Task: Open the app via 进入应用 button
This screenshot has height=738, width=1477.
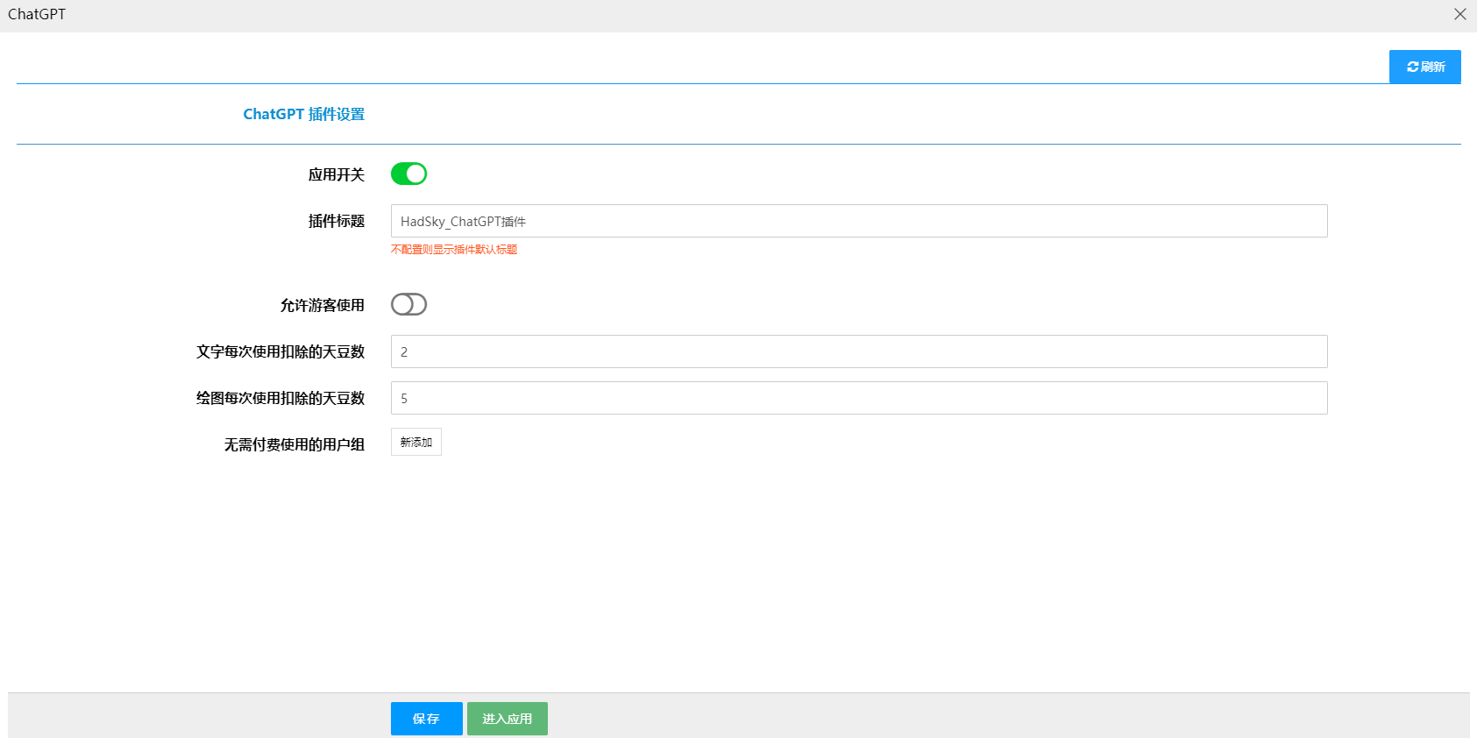Action: pyautogui.click(x=507, y=719)
